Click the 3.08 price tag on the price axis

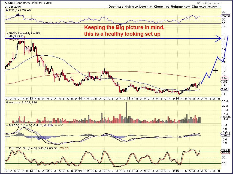coord(224,89)
